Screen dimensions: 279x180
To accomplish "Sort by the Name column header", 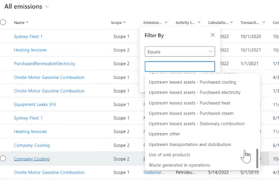I will [x=21, y=22].
